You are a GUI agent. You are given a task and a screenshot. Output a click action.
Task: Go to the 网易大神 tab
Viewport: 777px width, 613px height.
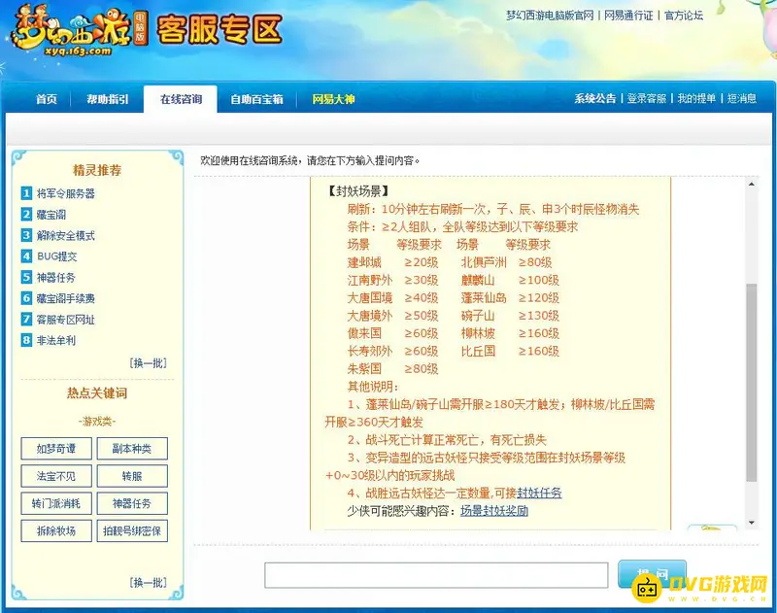coord(333,99)
